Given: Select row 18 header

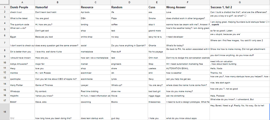Looking at the screenshot, I should click(5, 112).
